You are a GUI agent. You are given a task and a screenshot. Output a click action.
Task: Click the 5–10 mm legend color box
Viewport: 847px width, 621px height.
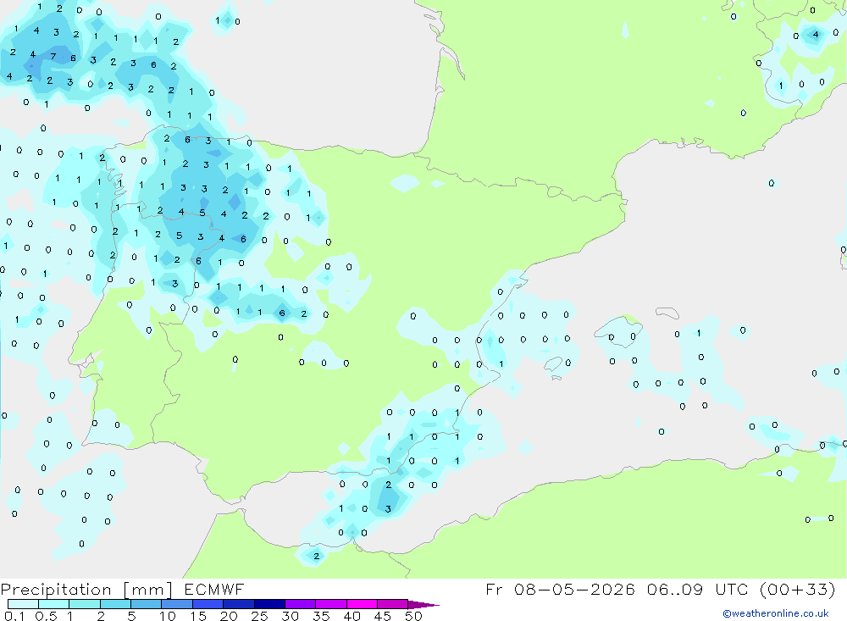(146, 604)
